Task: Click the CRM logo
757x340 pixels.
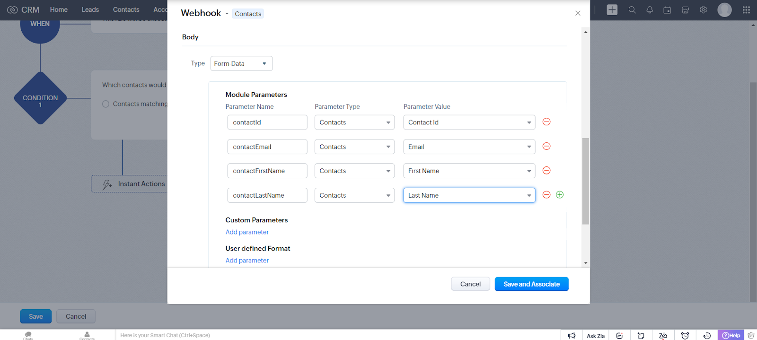Action: click(x=23, y=9)
